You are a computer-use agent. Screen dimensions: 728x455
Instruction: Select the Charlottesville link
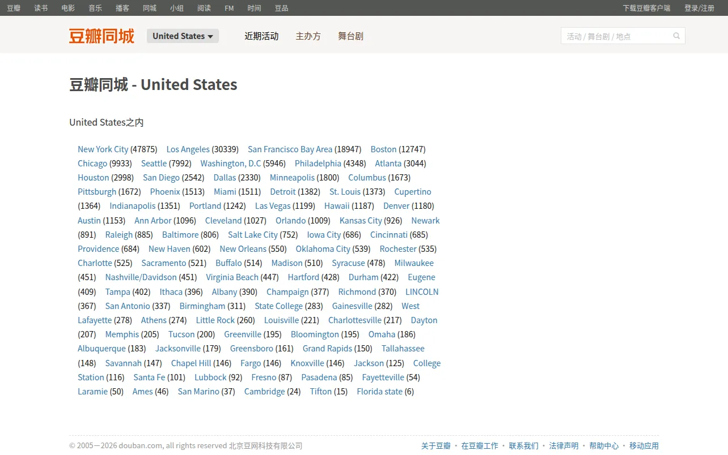tap(355, 320)
